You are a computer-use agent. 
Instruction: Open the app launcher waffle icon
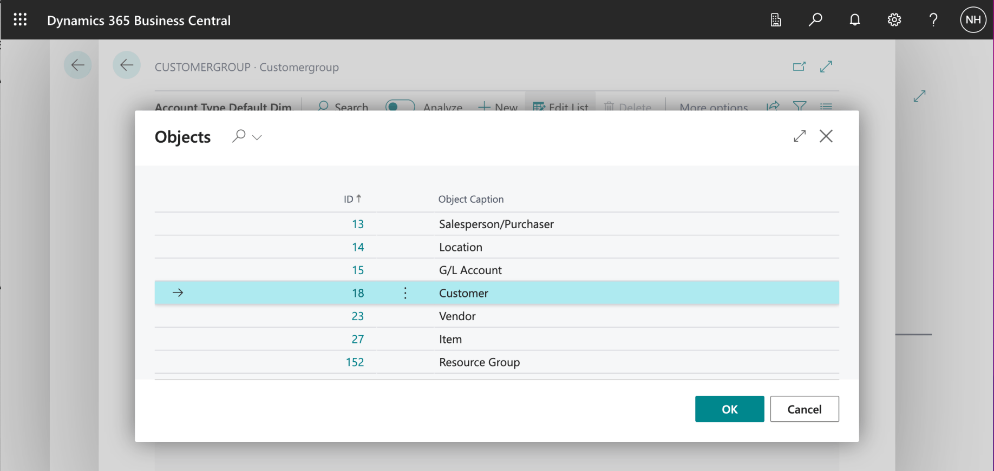point(20,20)
